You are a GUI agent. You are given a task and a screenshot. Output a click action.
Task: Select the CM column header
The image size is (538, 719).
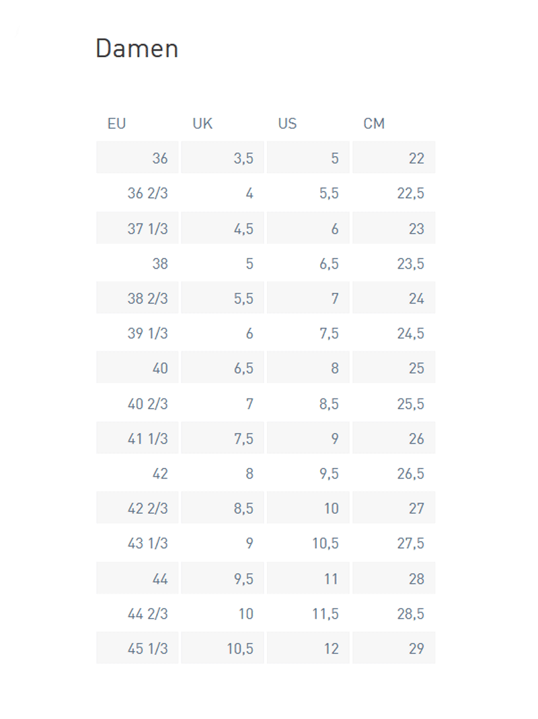[374, 124]
